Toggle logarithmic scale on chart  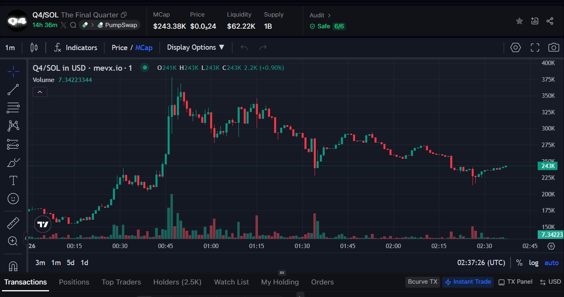(534, 263)
